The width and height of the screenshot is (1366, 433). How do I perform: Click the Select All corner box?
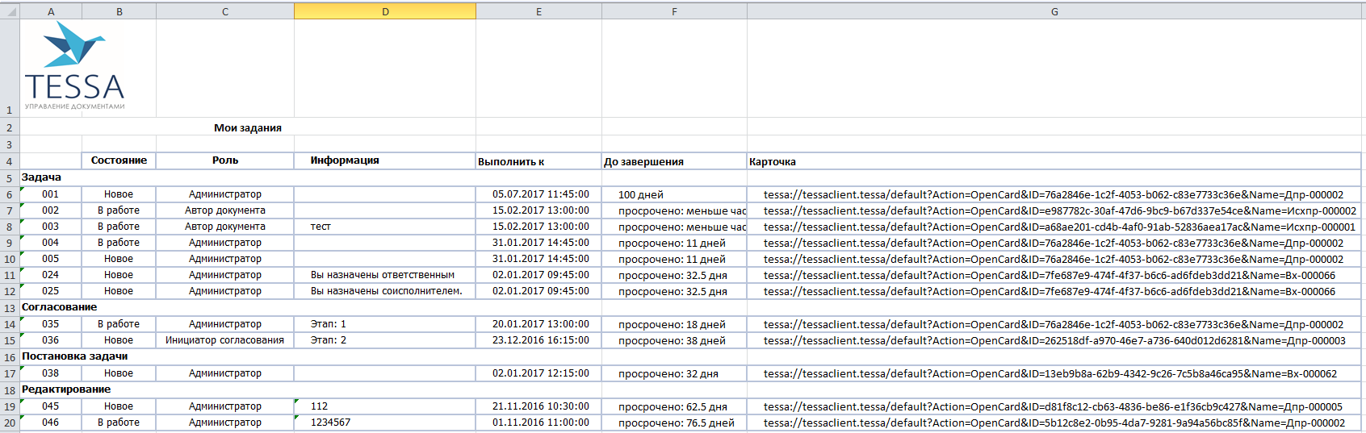10,11
